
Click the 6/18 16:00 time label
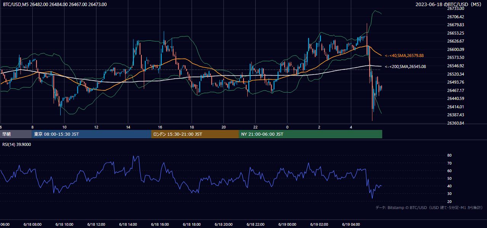[x=160, y=225]
